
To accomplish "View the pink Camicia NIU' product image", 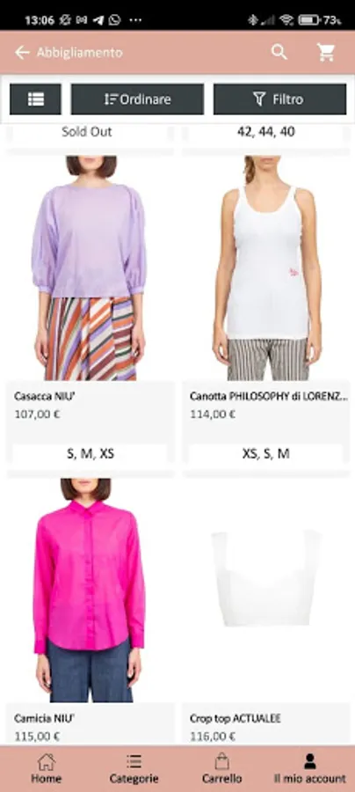I will click(90, 590).
